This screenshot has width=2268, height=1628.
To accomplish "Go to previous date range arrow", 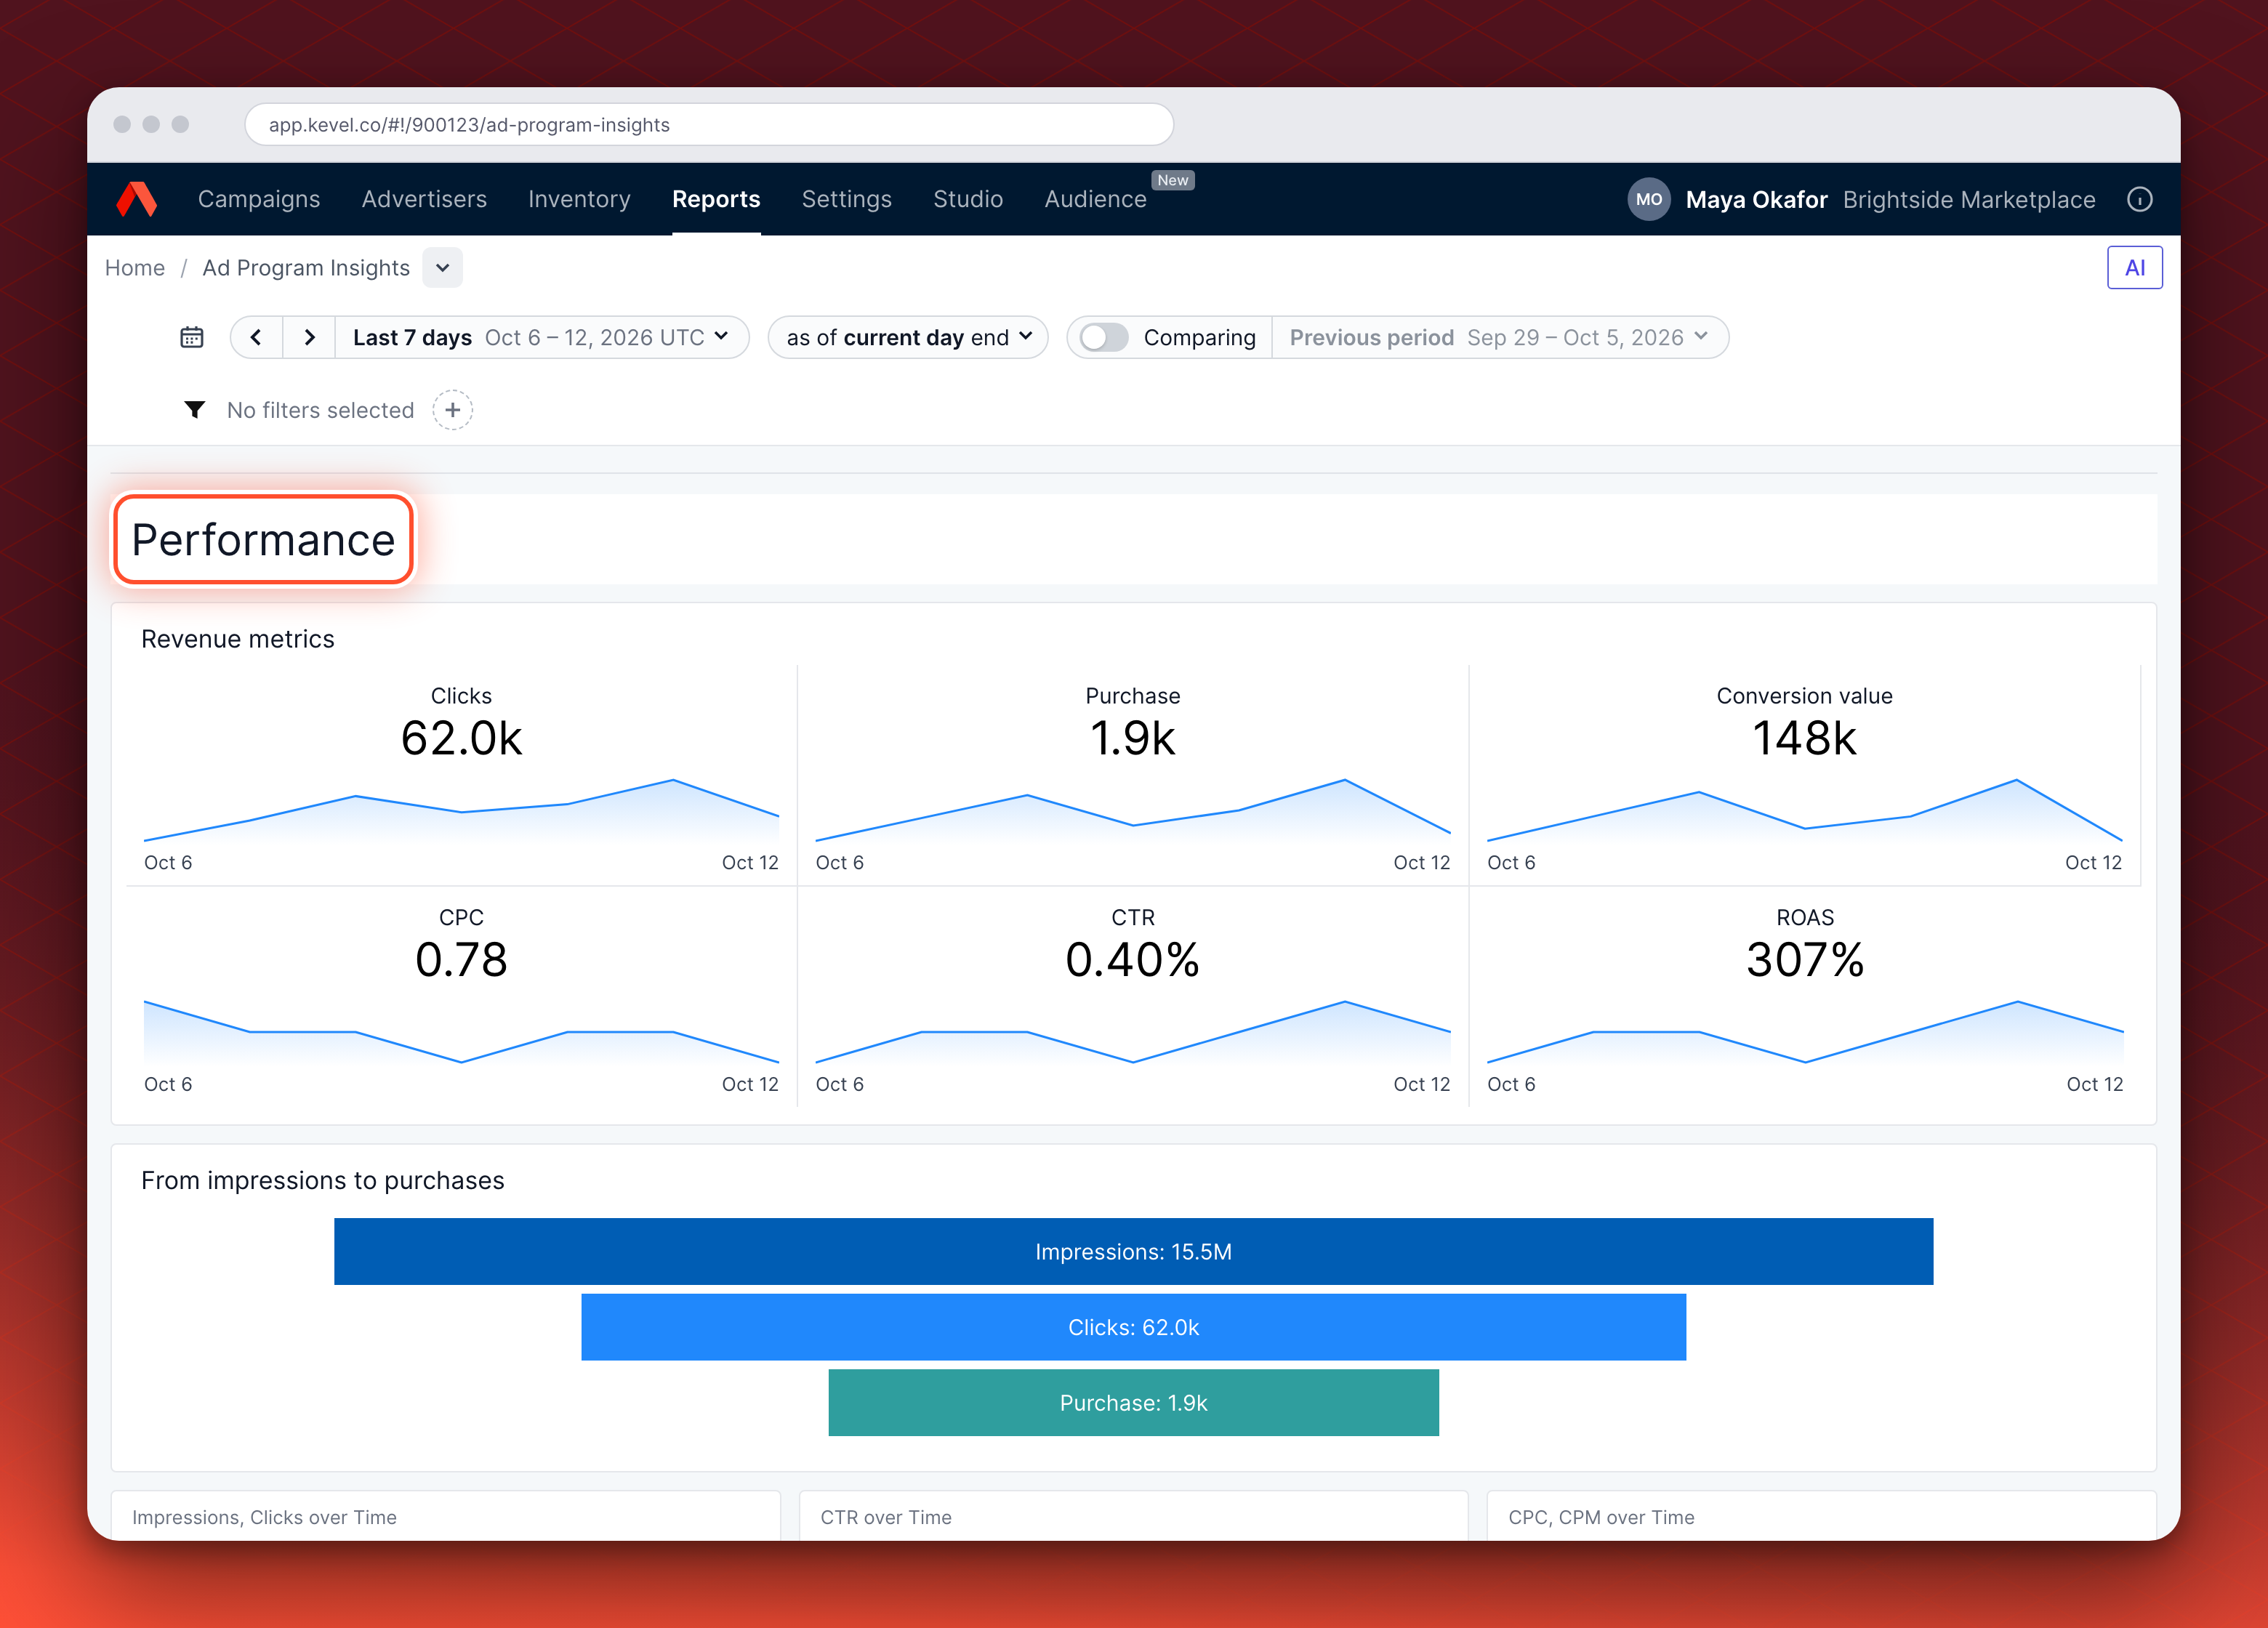I will point(256,337).
